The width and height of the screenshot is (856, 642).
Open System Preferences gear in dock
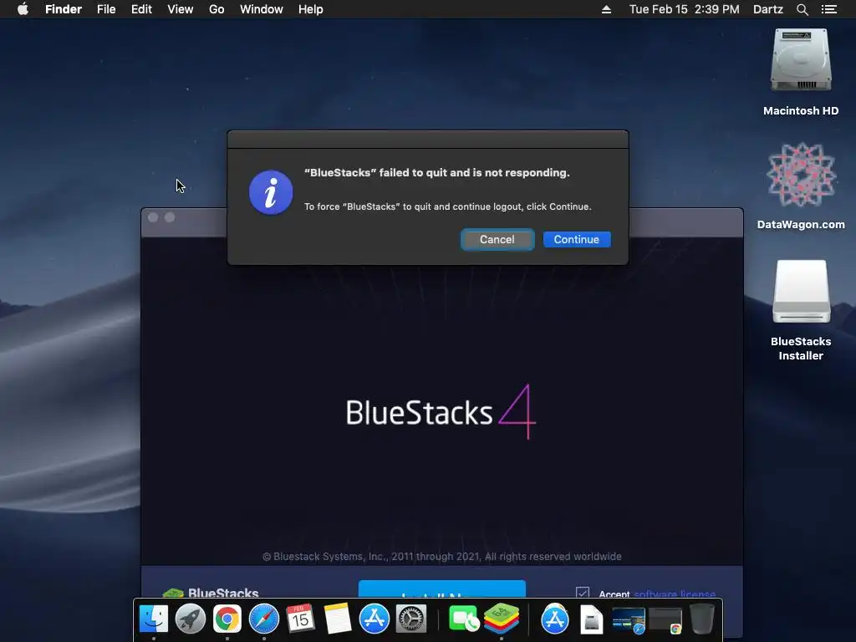(411, 619)
